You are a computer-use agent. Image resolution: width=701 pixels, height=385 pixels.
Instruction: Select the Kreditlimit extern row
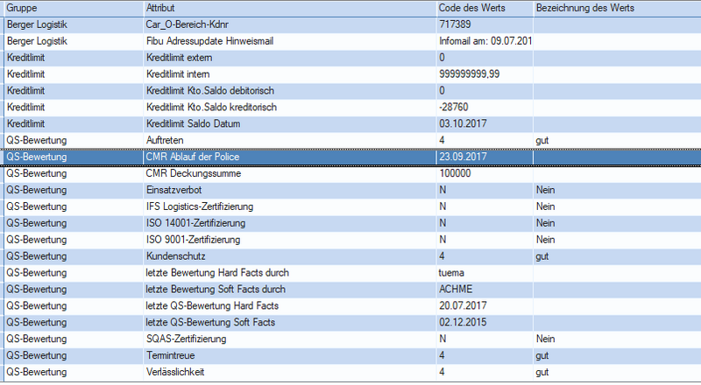click(x=352, y=58)
